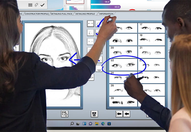Screen dimensions: 191x132
Task: Select the eyes feature category icon
Action: [90, 24]
